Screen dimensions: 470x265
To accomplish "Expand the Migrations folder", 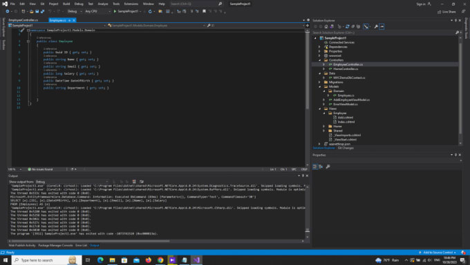I will pos(319,82).
